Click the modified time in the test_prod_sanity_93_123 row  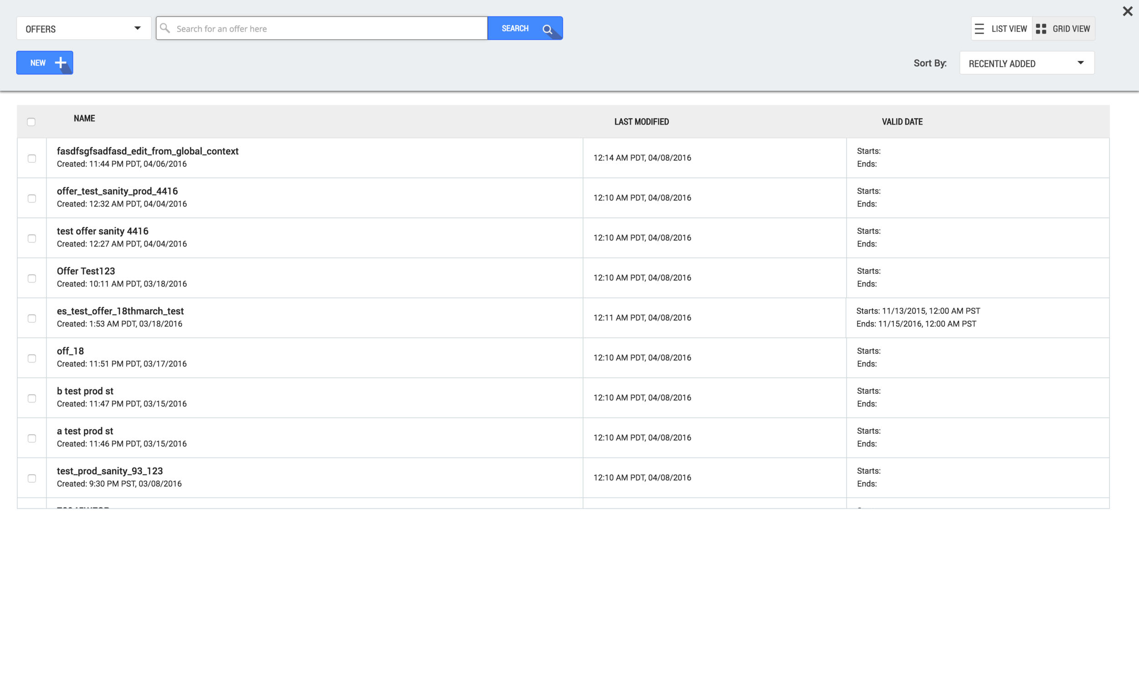click(642, 478)
